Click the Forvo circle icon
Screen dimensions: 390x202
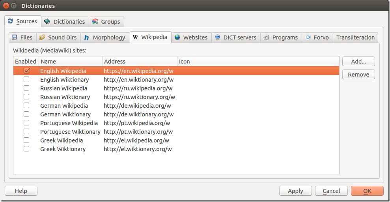308,37
